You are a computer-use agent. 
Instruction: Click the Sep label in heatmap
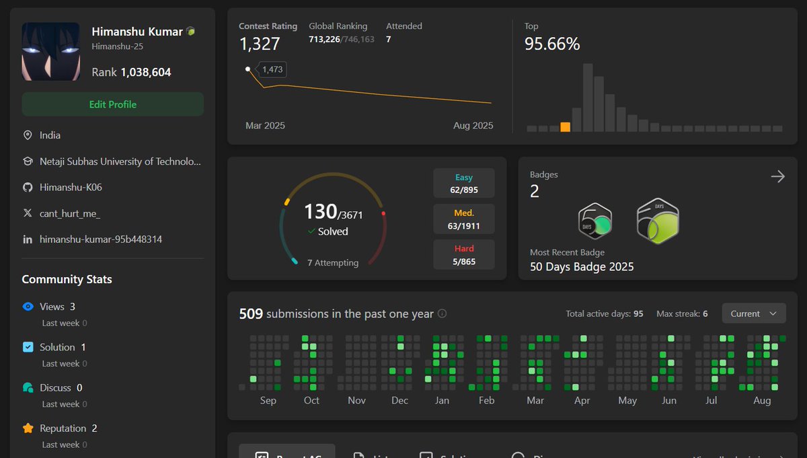268,400
